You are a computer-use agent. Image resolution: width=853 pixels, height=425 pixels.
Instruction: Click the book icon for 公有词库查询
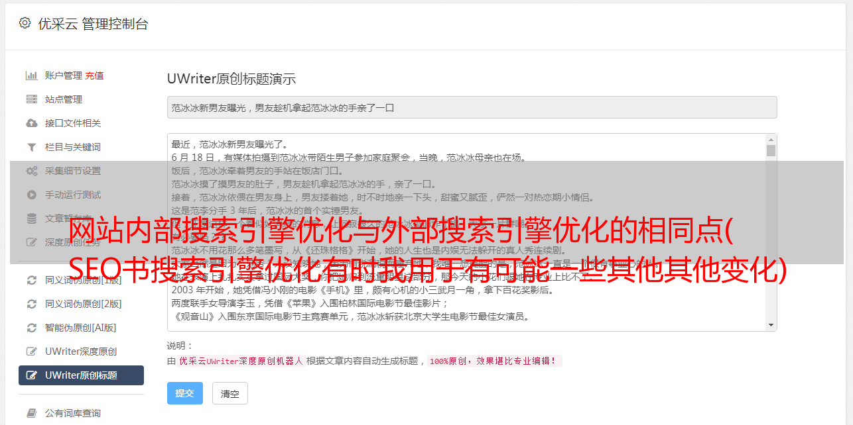pos(31,413)
